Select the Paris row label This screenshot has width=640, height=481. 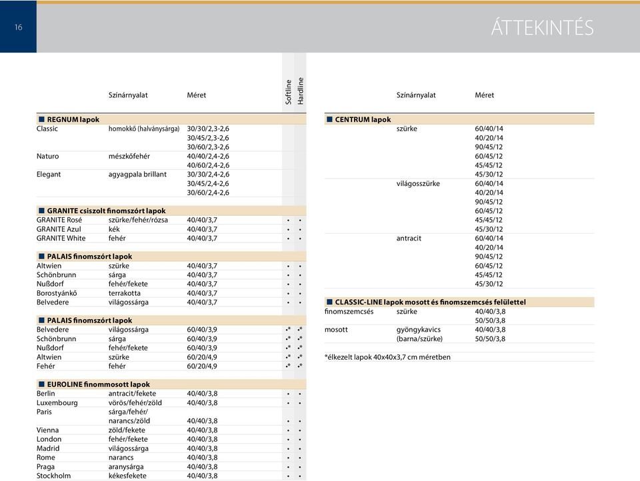tap(44, 412)
